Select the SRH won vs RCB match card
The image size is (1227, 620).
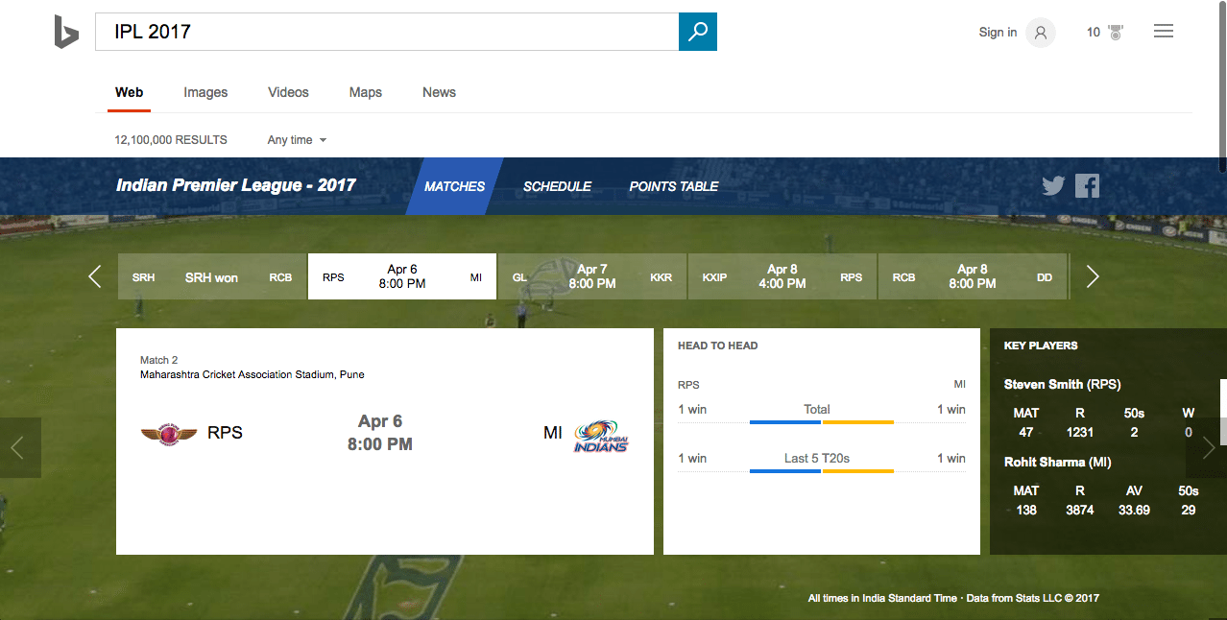click(212, 276)
